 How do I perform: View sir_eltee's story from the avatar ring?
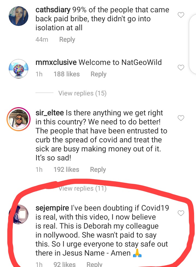tap(19, 119)
